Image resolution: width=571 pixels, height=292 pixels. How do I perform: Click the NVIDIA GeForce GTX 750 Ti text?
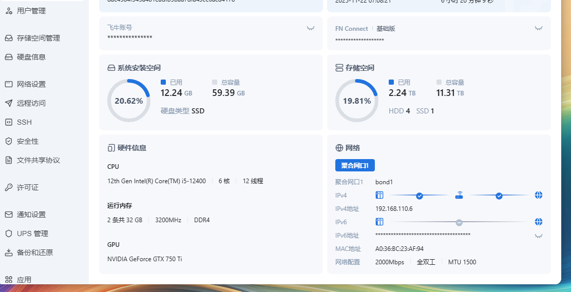(x=145, y=259)
